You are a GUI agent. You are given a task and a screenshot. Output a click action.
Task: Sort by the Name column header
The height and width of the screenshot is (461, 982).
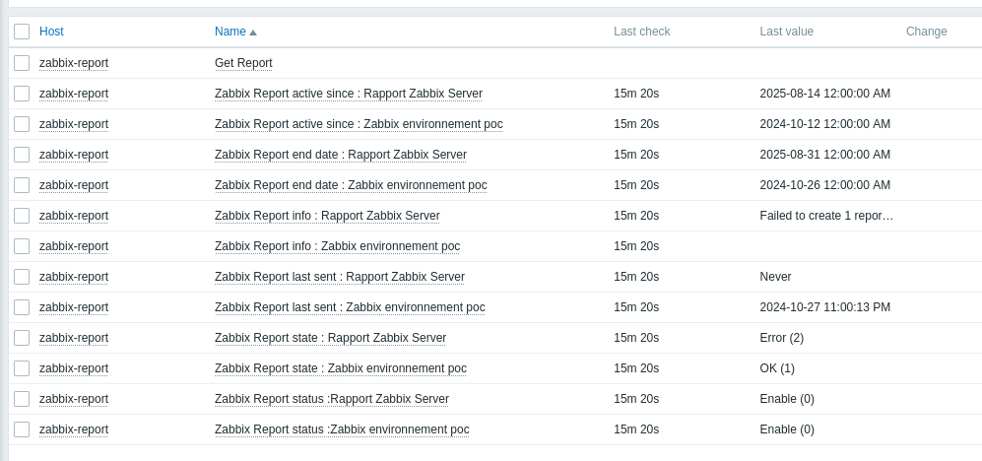(x=230, y=32)
